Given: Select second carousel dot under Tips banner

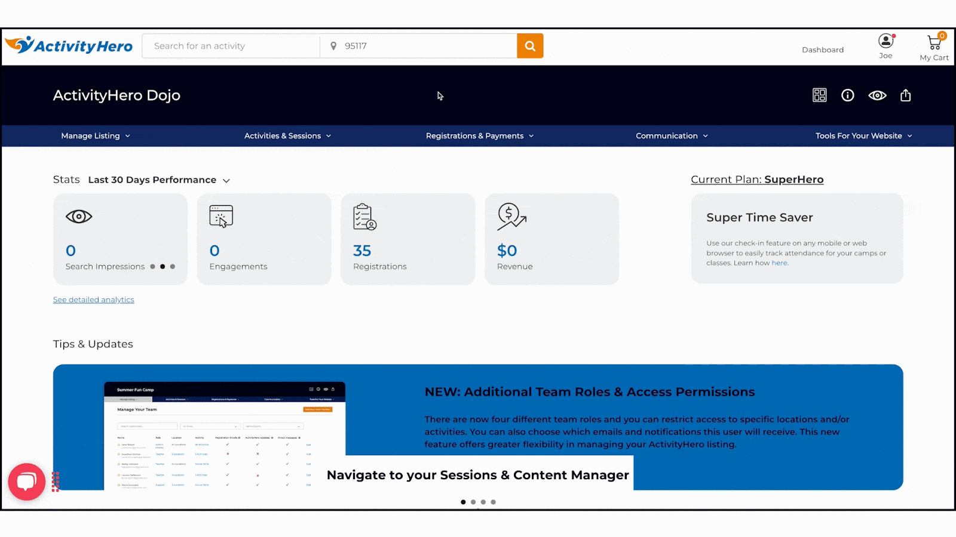Looking at the screenshot, I should tap(473, 502).
